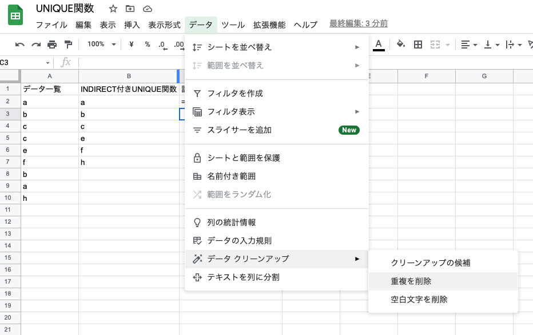This screenshot has width=533, height=335.
Task: Expand the シートを並べ替え submenu
Action: [276, 47]
